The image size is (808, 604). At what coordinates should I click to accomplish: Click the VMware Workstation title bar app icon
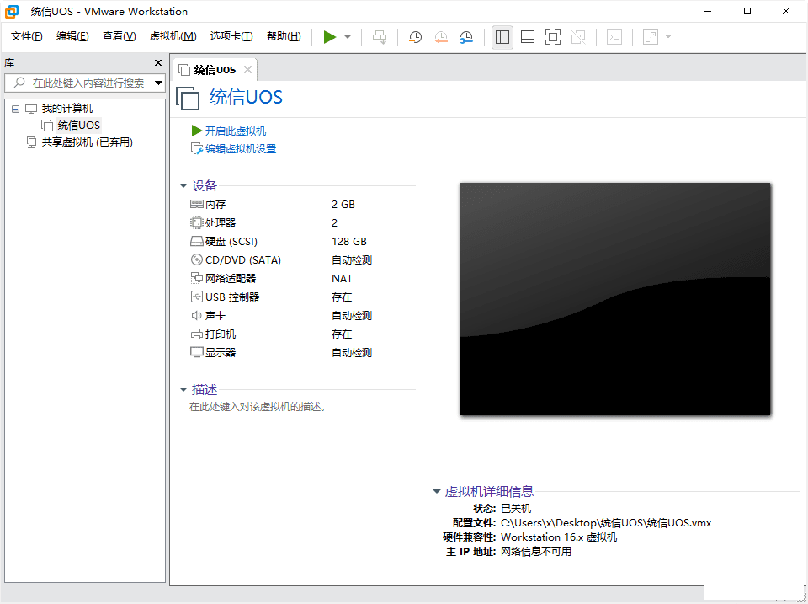(x=11, y=11)
